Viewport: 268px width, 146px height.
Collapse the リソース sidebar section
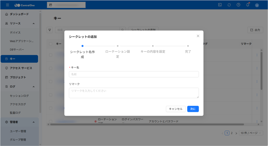tap(33, 23)
